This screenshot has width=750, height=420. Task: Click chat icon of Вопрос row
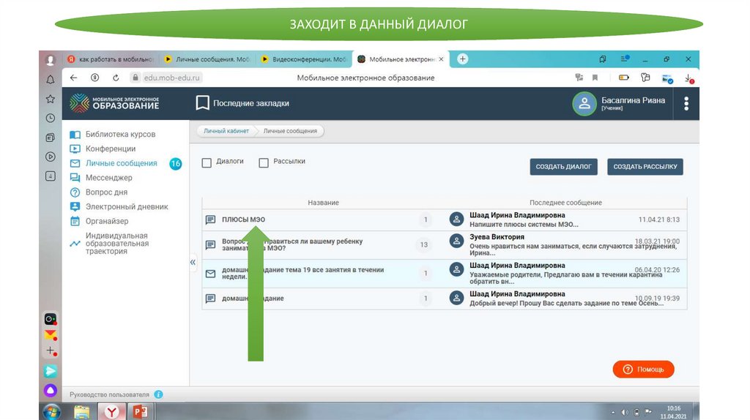point(210,244)
